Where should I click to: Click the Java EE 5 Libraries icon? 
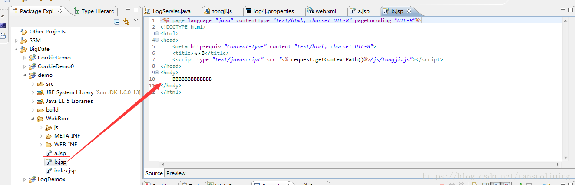(x=40, y=101)
